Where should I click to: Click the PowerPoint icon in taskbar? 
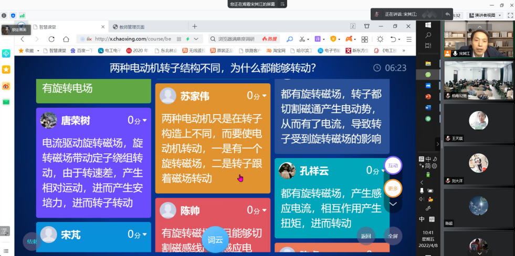[428, 97]
